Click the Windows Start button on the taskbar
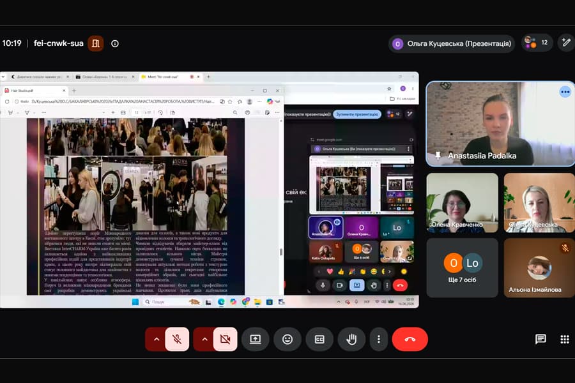575x383 pixels. click(135, 302)
